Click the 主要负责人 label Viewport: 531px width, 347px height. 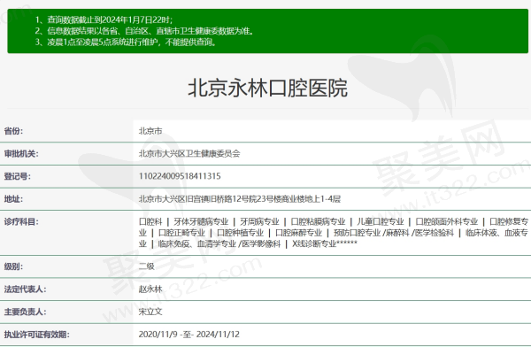[x=25, y=312]
